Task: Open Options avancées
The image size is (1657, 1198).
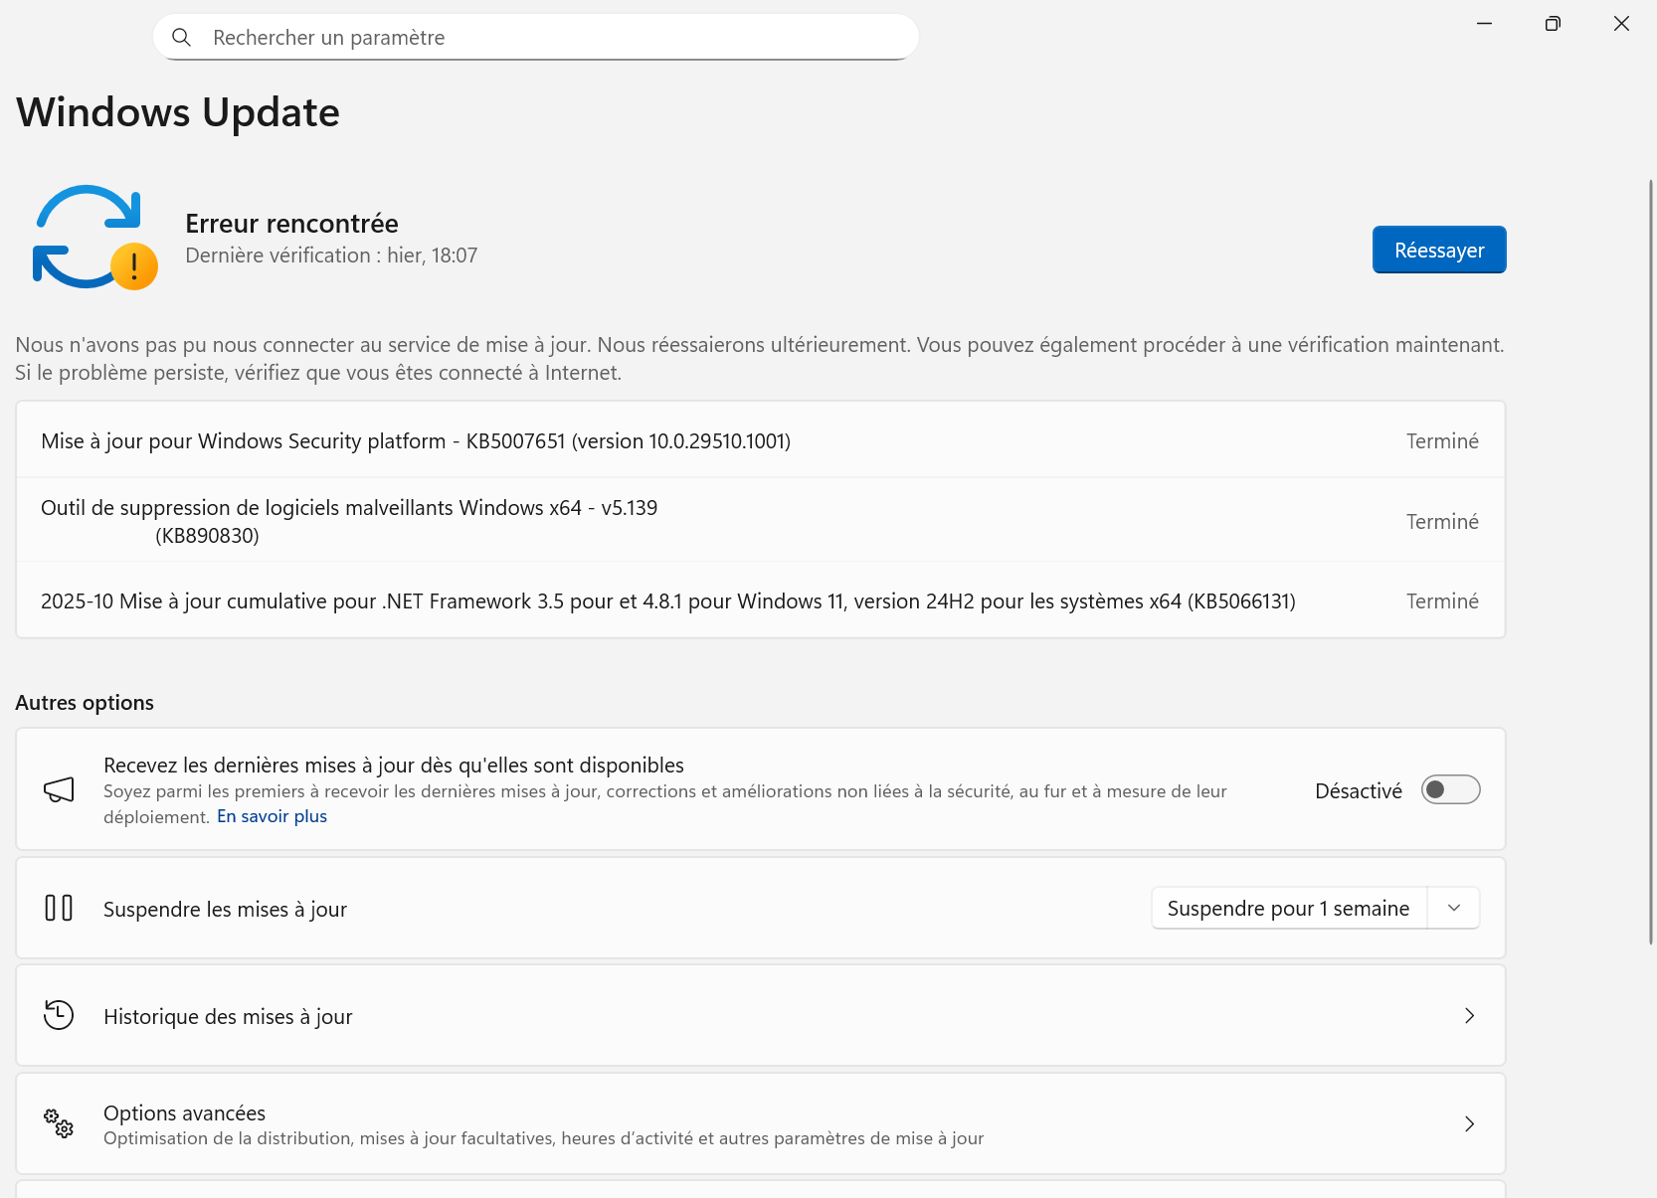Action: 761,1124
